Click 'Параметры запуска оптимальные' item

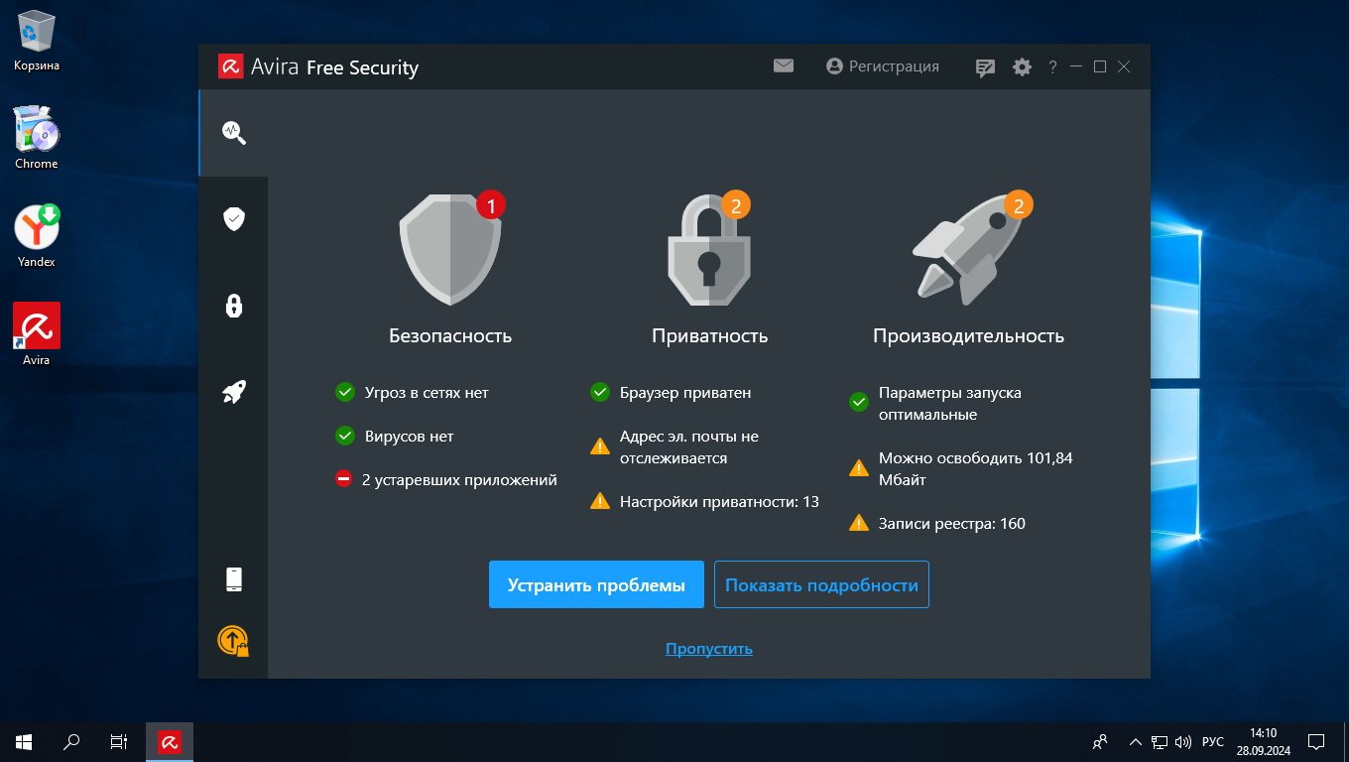pyautogui.click(x=950, y=404)
